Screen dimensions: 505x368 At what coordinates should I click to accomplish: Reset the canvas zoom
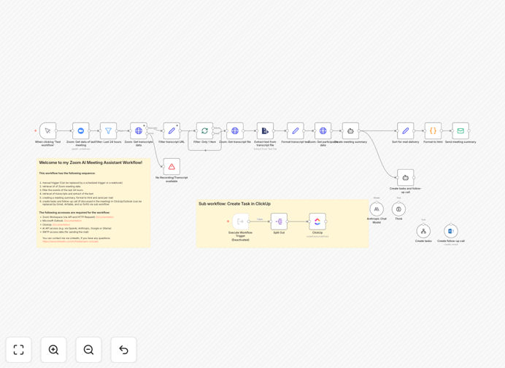[123, 350]
